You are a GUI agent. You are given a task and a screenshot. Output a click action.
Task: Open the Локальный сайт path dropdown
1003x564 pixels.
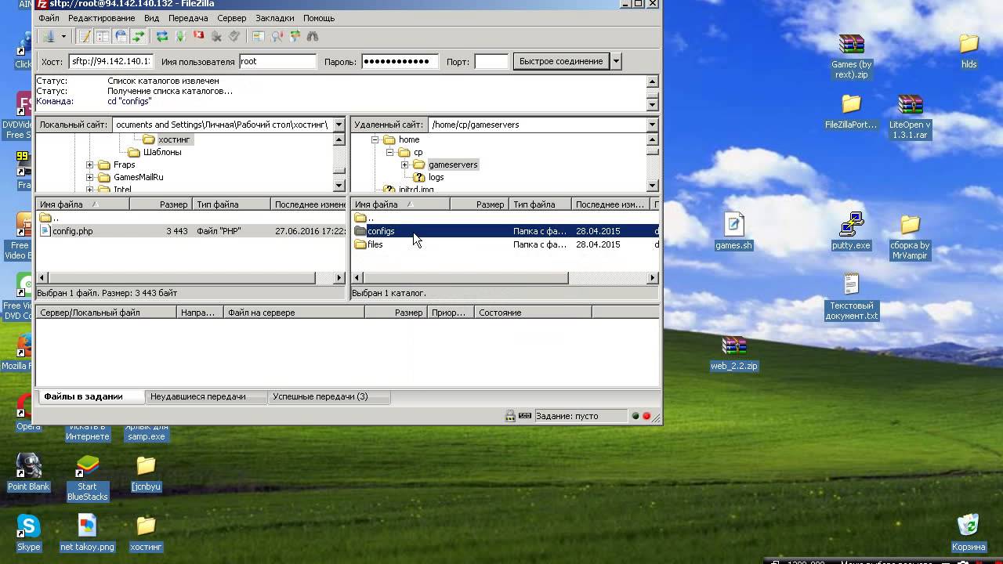tap(339, 125)
